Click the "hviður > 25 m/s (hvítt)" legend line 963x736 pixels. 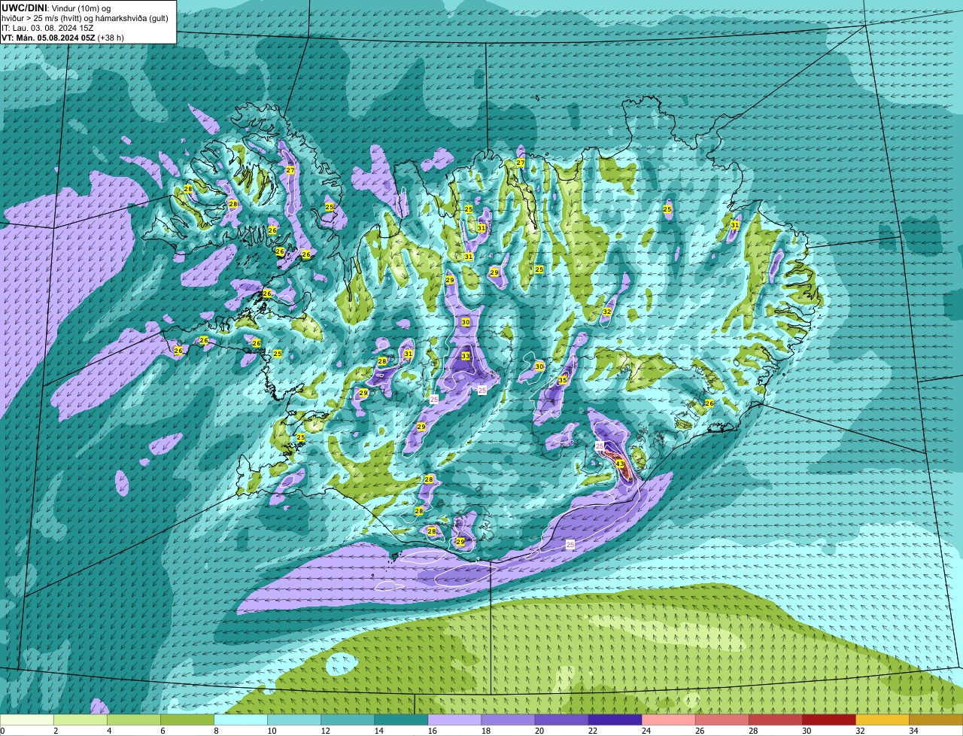click(x=43, y=17)
